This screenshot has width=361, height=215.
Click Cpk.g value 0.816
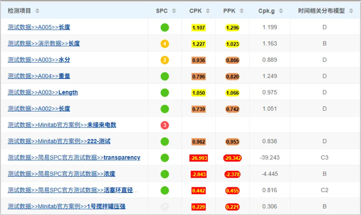[270, 190]
